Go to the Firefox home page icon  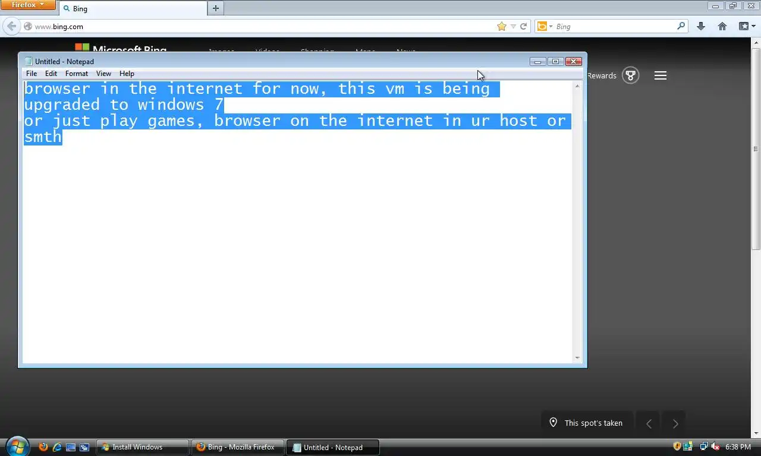[x=722, y=26]
